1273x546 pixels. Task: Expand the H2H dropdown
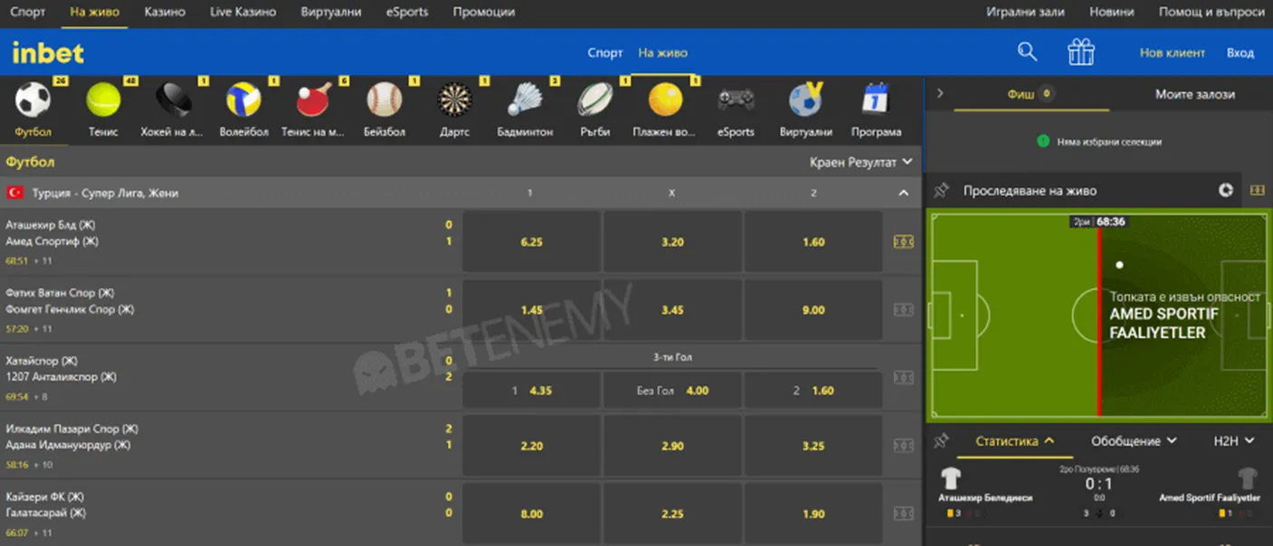click(x=1235, y=441)
